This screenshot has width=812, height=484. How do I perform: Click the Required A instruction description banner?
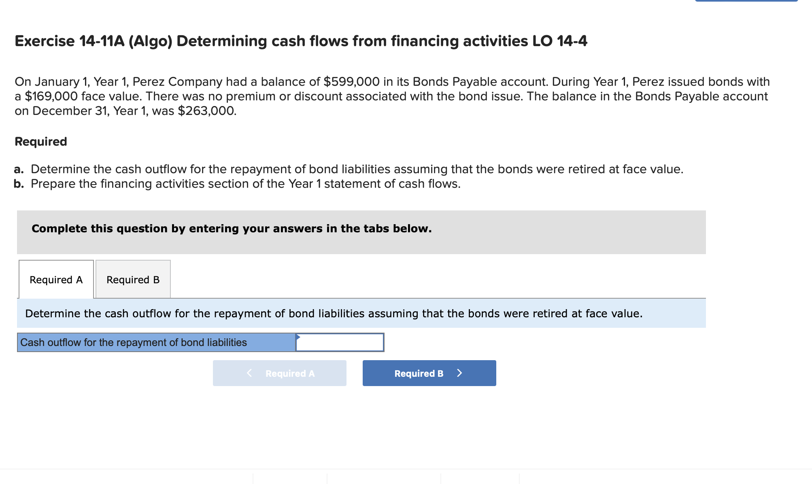334,313
